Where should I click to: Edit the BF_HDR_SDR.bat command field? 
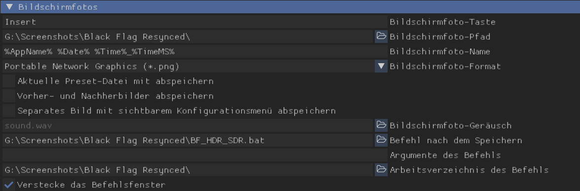click(x=188, y=140)
